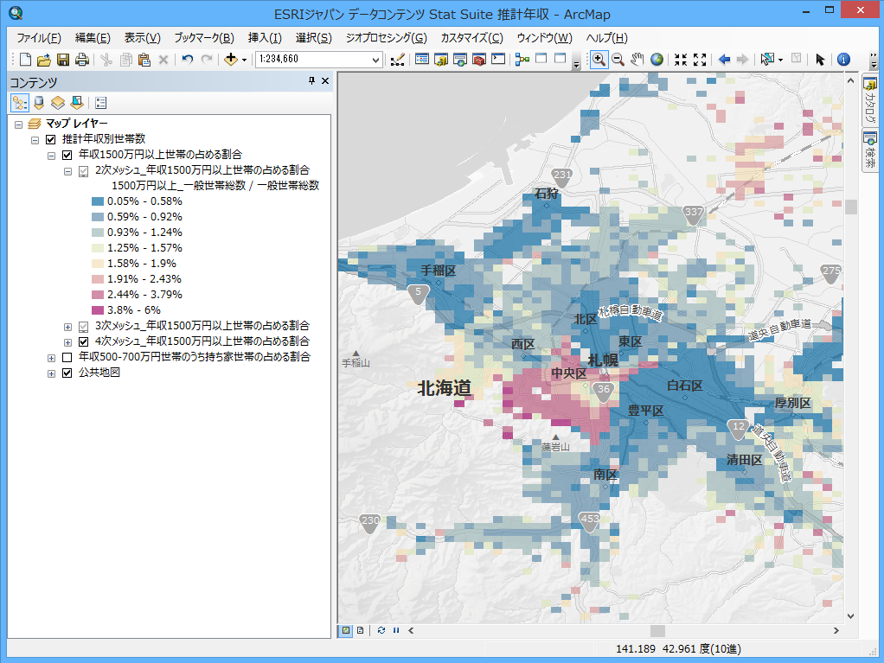Pick the Select Elements arrow tool

click(x=820, y=59)
